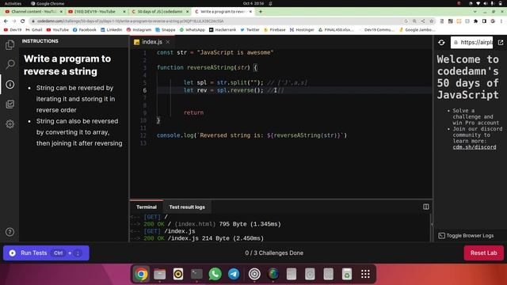The image size is (507, 285).
Task: Close the Write a program to reverse tab
Action: (x=250, y=12)
